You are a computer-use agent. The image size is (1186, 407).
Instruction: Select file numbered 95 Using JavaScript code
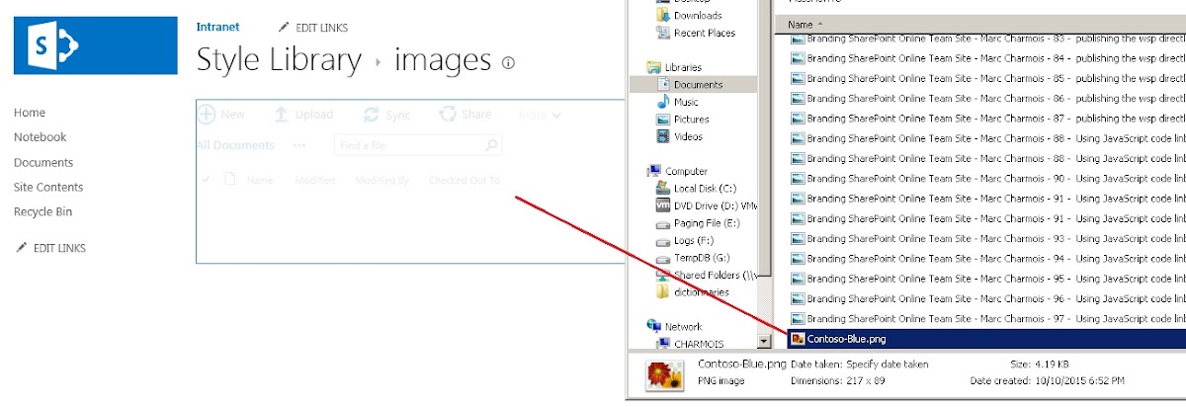[x=986, y=279]
